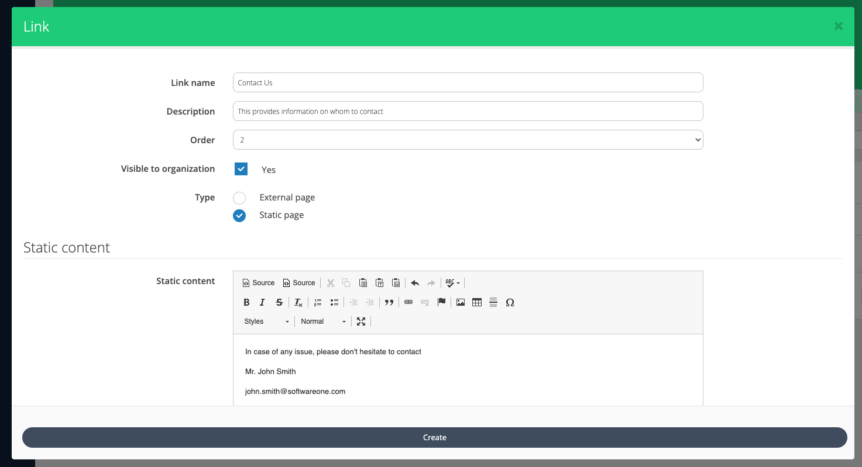Insert a block quote
Viewport: 862px width, 467px height.
click(x=389, y=302)
